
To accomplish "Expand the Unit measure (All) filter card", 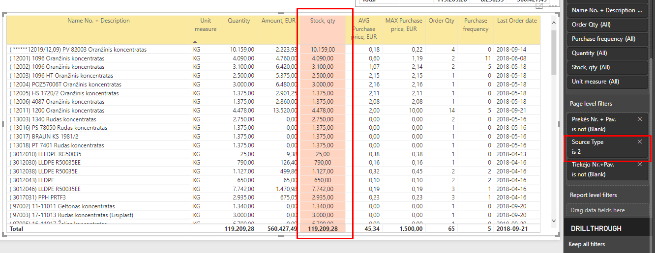I will [607, 82].
